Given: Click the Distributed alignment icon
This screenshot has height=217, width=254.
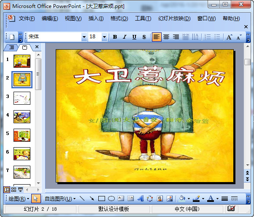Looking at the screenshot, I should click(x=186, y=37).
